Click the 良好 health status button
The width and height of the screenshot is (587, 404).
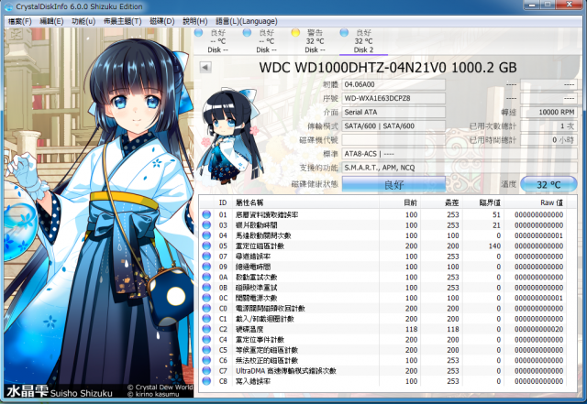point(393,184)
